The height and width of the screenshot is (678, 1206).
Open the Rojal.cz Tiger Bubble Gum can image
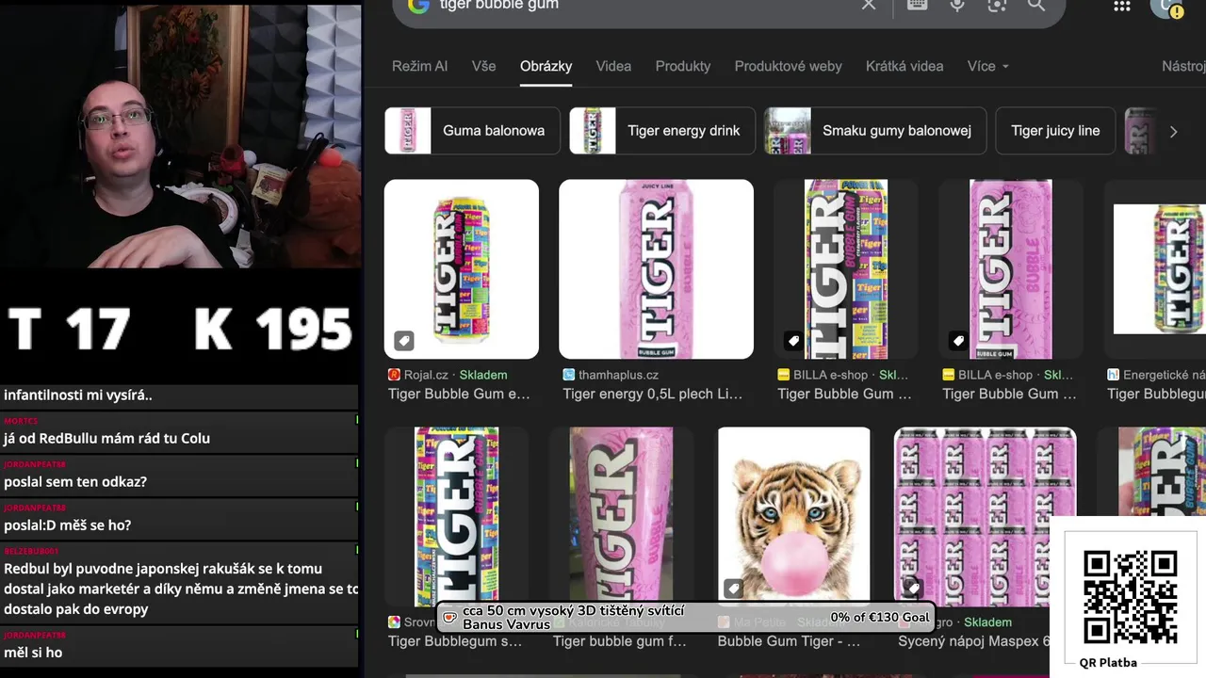pyautogui.click(x=462, y=269)
